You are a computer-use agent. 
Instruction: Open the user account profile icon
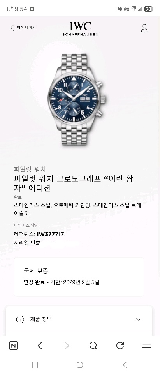tap(144, 28)
